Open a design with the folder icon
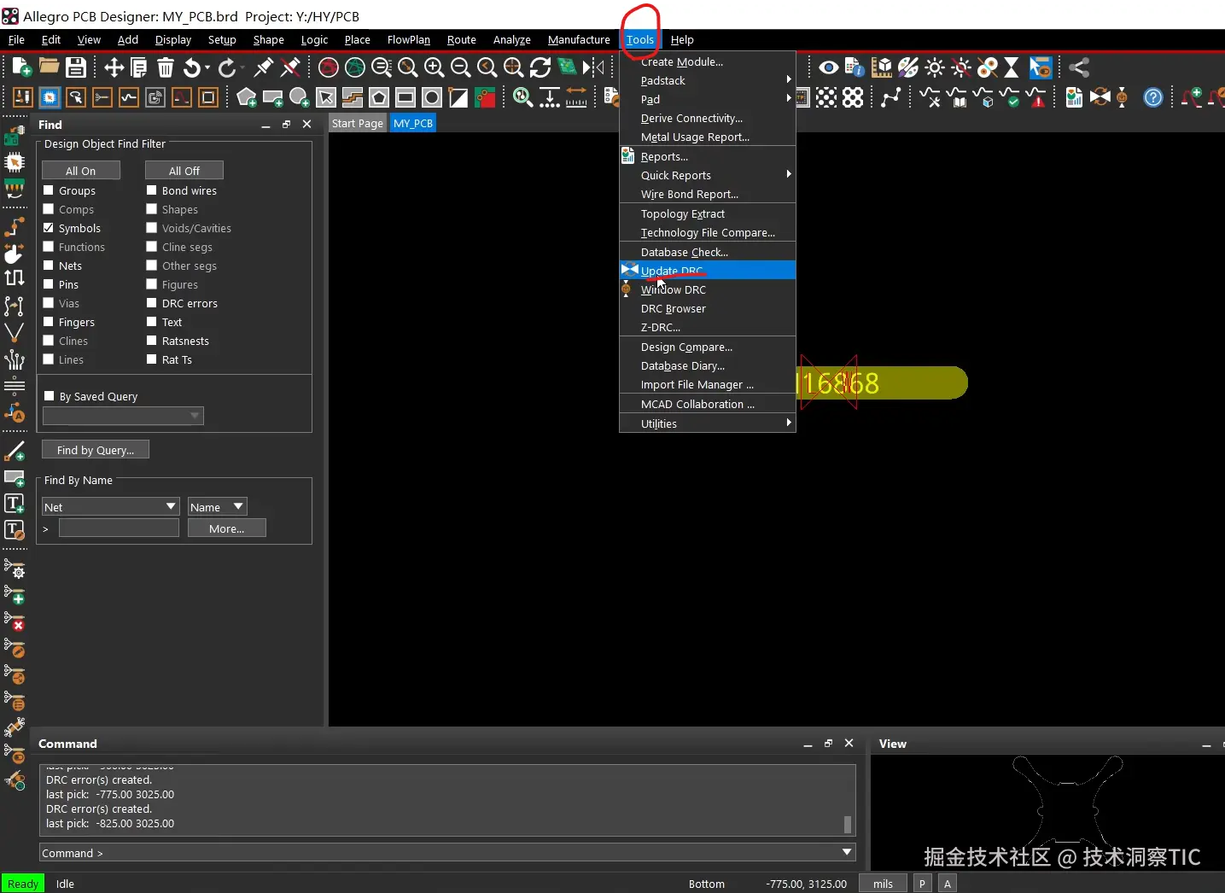This screenshot has width=1225, height=893. coord(49,67)
